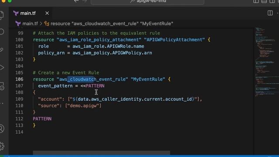Click the resource MyEventRule breadcrumb
279x157 pixels.
(112, 24)
